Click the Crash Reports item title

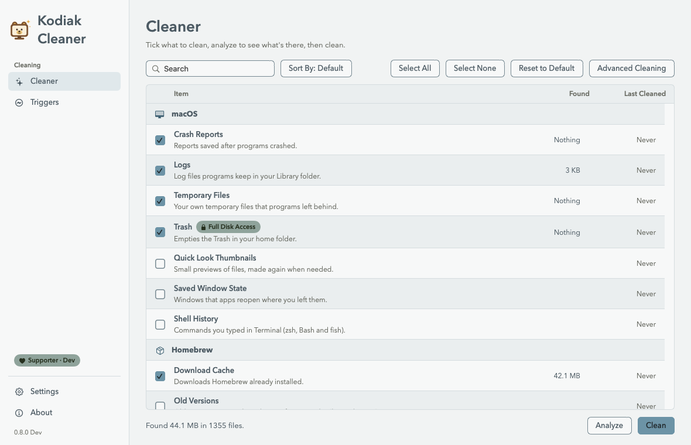click(x=199, y=135)
